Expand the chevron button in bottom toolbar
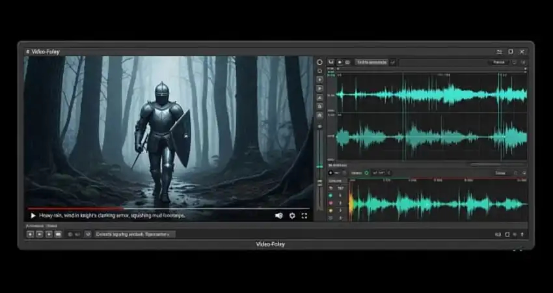Screen dimensions: 553x293 pos(88,234)
